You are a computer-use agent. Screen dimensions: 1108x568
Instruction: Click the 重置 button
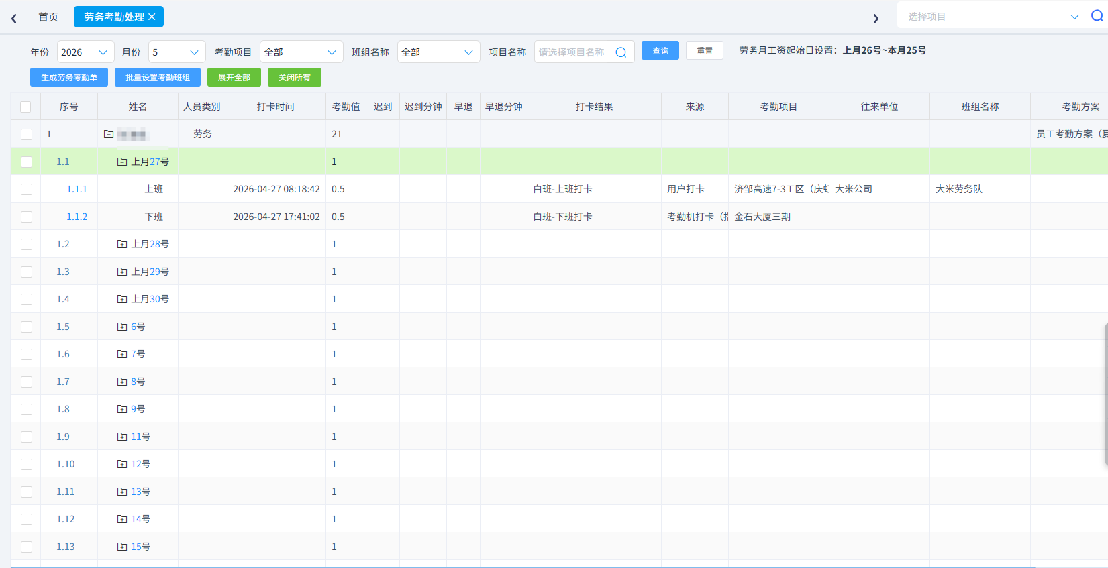pyautogui.click(x=705, y=50)
